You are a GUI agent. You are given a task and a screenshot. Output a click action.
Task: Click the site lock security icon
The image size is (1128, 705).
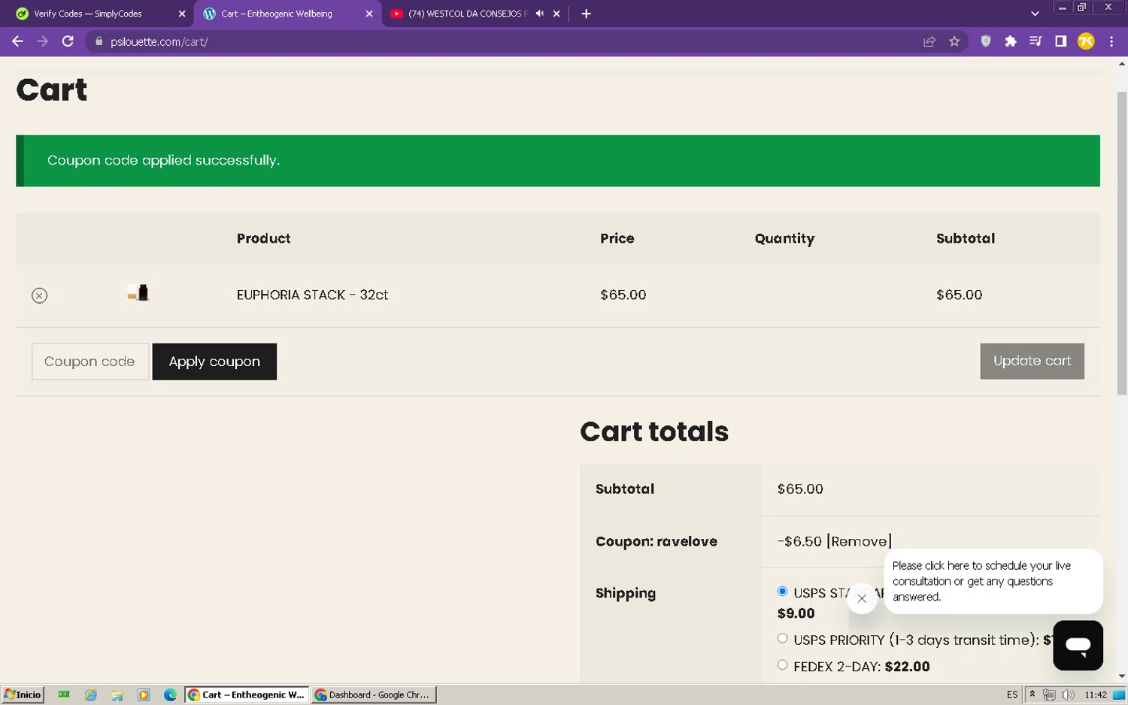99,41
